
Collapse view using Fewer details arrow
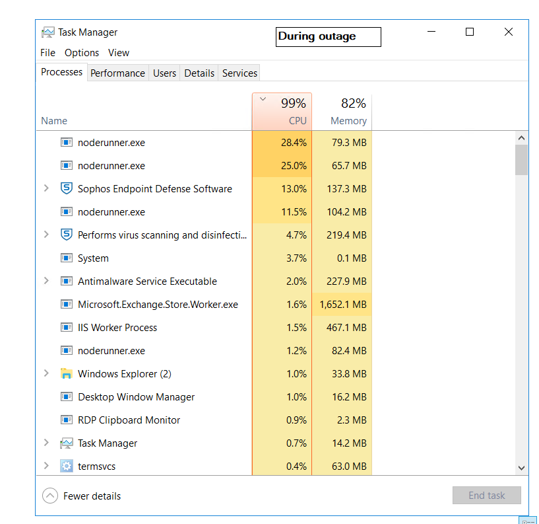pos(50,496)
